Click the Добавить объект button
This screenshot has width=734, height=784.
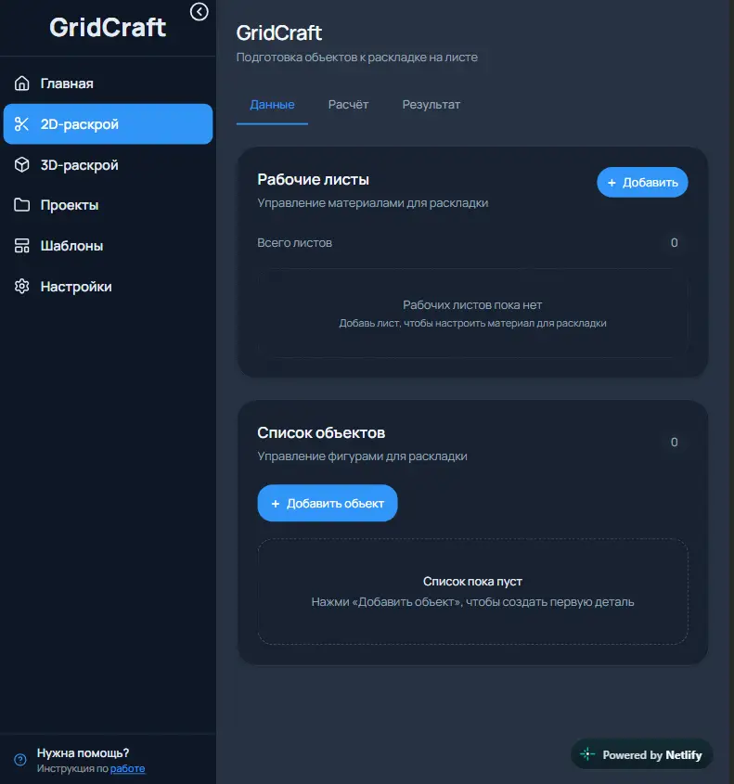(x=328, y=503)
